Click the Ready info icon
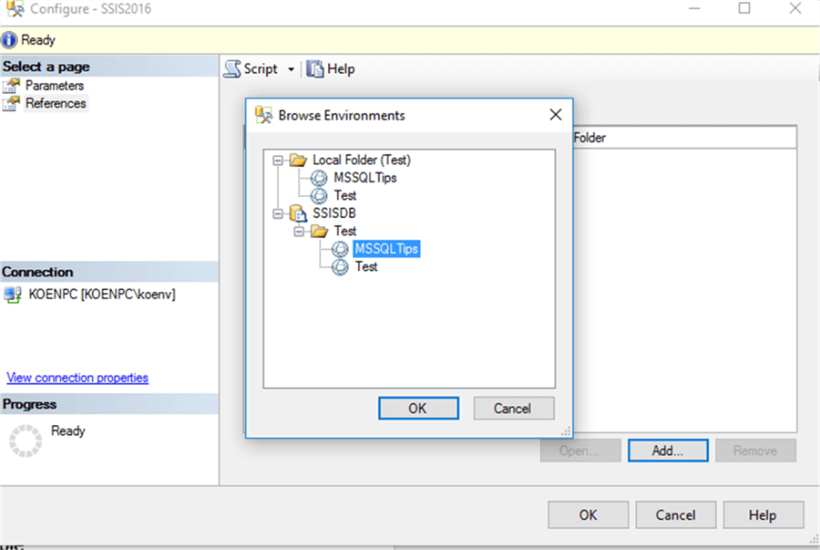This screenshot has height=550, width=820. [9, 40]
